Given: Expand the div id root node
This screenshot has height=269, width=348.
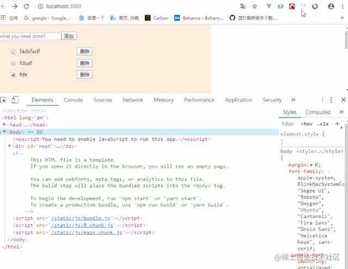Looking at the screenshot, I should pyautogui.click(x=10, y=146).
